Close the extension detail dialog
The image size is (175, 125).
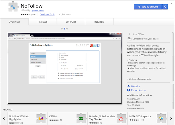tap(172, 4)
